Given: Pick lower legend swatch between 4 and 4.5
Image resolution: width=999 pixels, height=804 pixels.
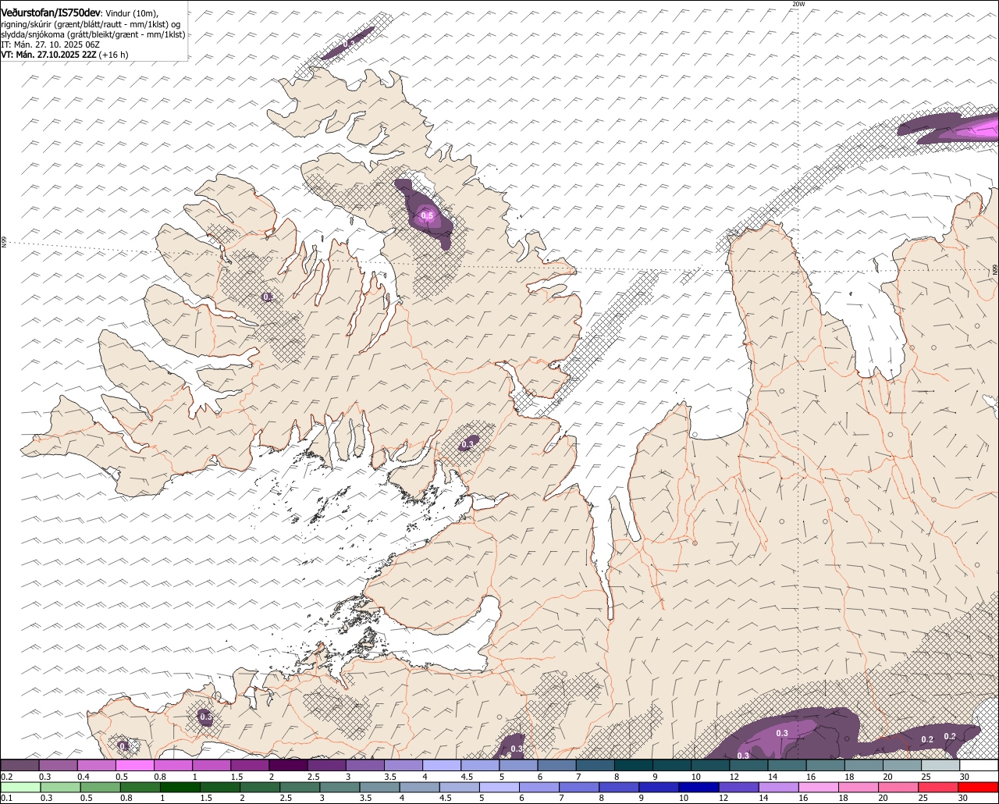Looking at the screenshot, I should (419, 787).
